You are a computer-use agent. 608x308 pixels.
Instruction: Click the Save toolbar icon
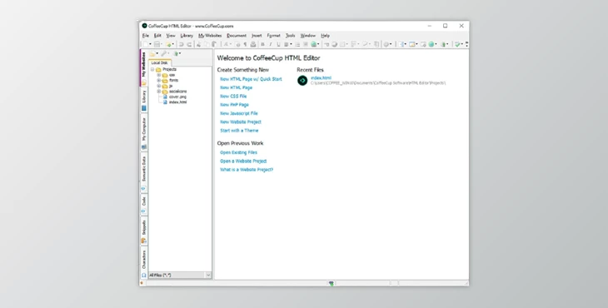tap(157, 45)
